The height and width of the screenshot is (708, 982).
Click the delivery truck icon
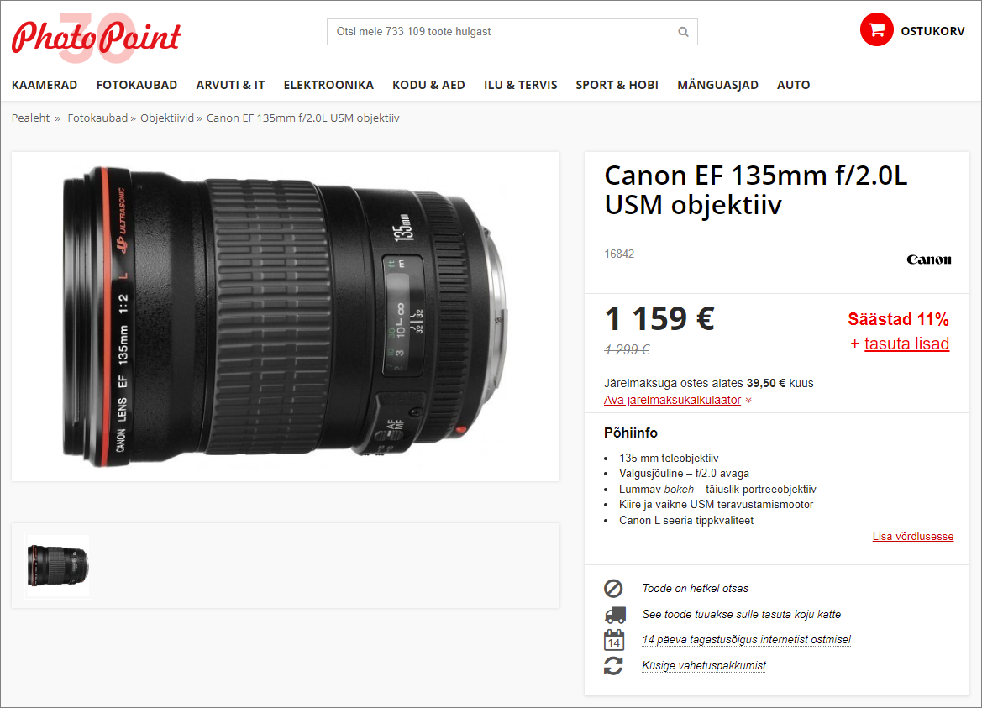point(614,615)
